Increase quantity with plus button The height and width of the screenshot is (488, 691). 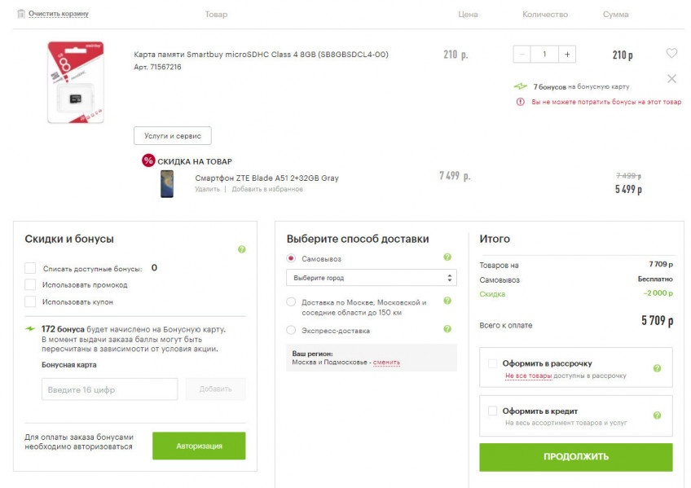[567, 55]
